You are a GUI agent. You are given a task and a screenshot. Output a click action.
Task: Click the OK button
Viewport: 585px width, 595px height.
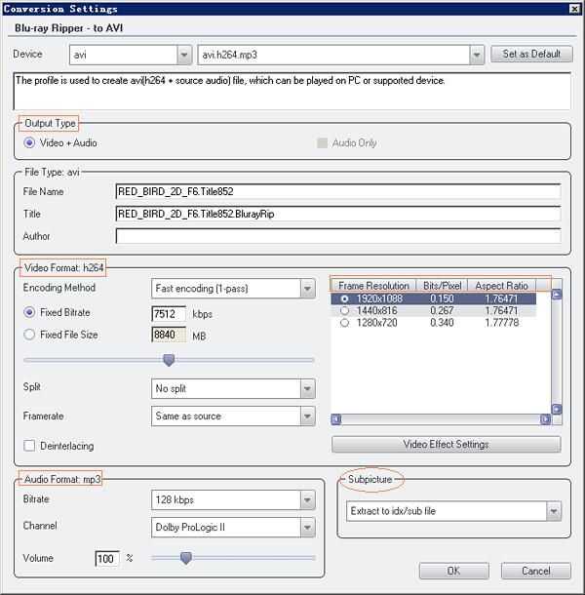[453, 571]
